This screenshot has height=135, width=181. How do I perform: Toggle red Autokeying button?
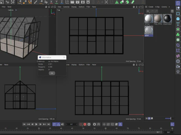[x=85, y=124]
